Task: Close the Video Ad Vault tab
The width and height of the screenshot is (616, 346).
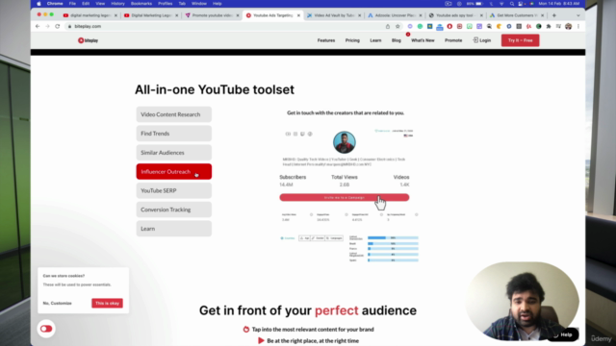Action: [x=359, y=15]
